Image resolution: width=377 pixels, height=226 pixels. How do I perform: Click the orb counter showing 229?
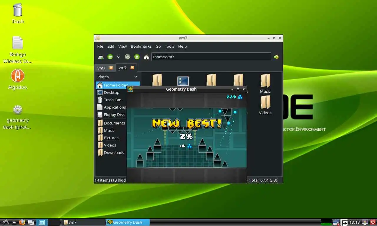click(x=234, y=97)
